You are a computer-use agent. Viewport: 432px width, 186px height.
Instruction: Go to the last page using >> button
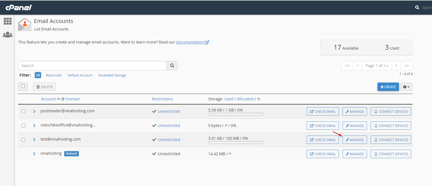[406, 66]
